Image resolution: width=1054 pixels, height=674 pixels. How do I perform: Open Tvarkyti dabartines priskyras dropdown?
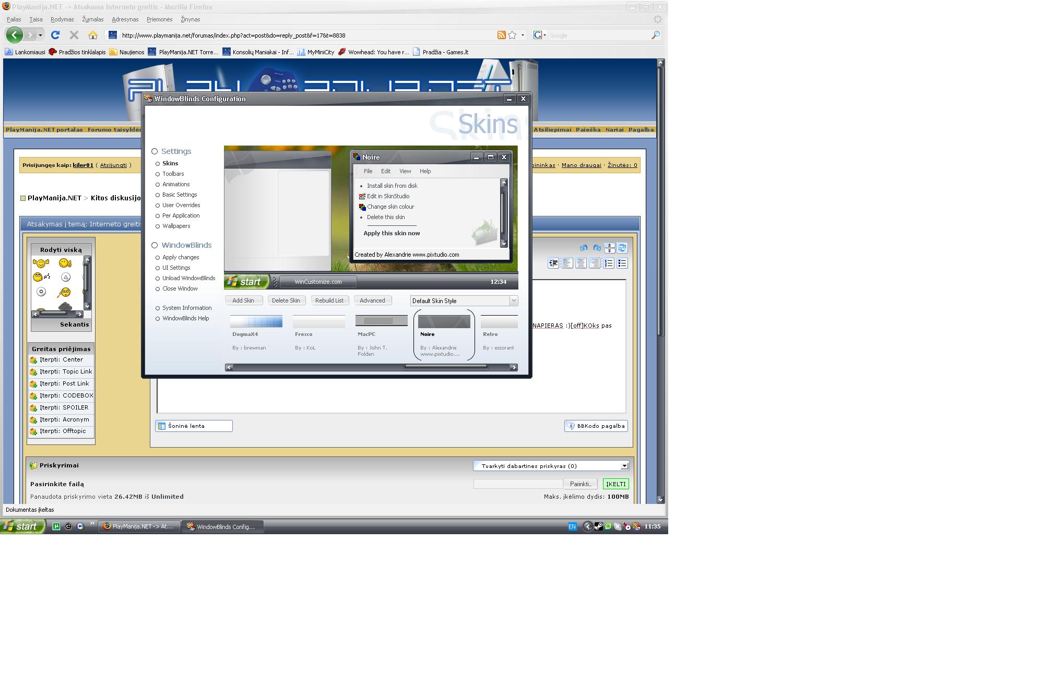(x=624, y=466)
